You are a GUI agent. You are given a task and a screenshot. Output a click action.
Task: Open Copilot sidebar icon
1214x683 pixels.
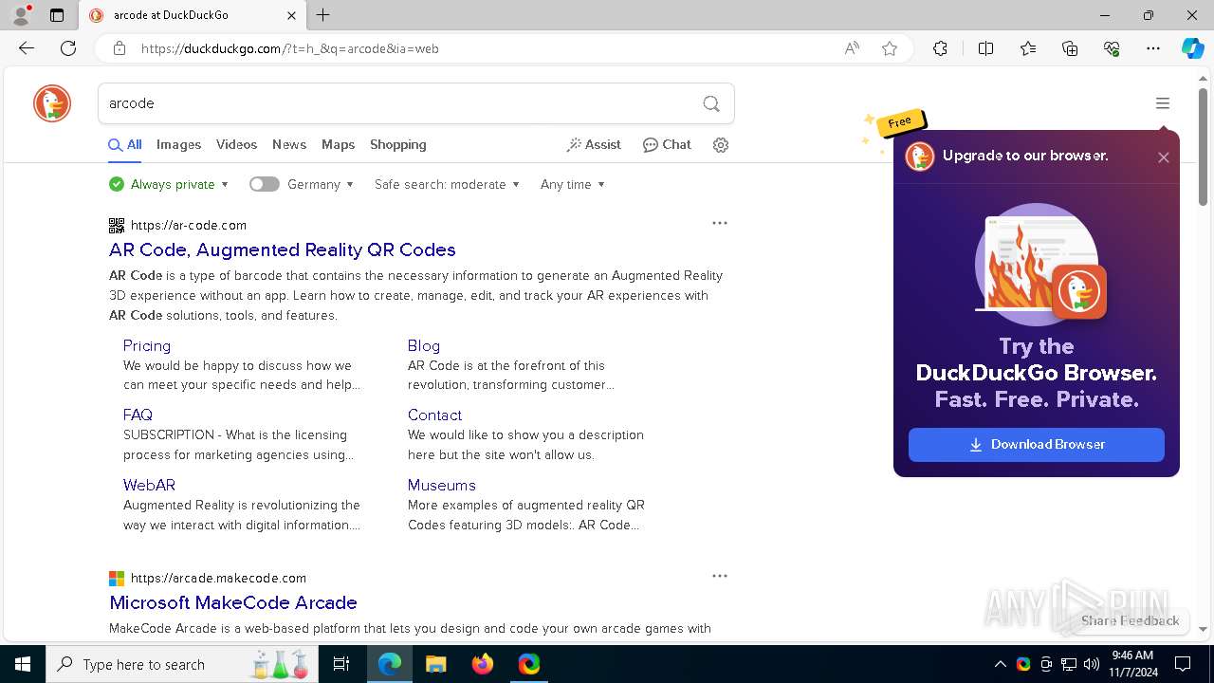pos(1192,48)
